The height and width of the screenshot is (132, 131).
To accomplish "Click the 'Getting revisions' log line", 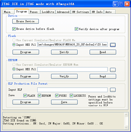I will [53, 123].
